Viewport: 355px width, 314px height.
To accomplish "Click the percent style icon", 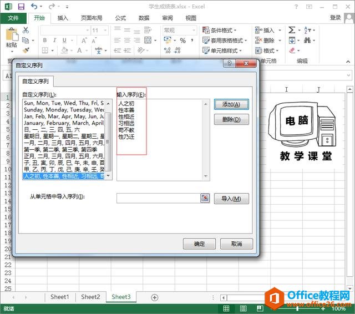I will (183, 40).
